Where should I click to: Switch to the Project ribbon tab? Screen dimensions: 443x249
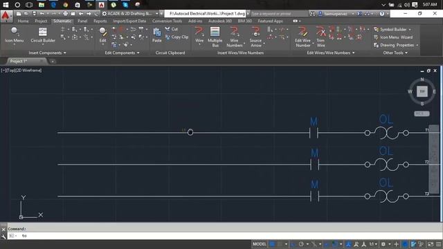[41, 21]
